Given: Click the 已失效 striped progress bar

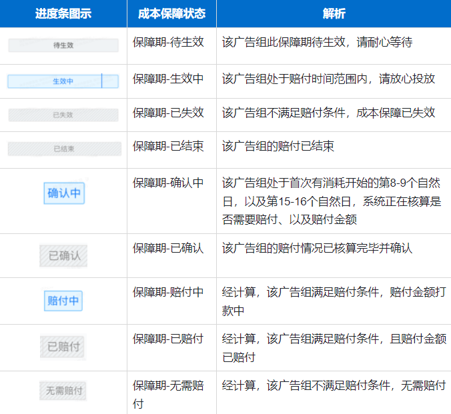Looking at the screenshot, I should point(63,115).
